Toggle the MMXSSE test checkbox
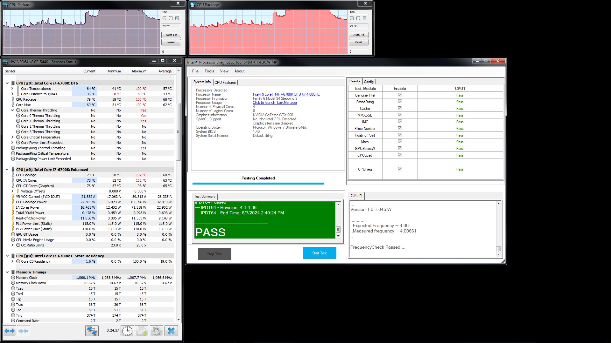This screenshot has width=611, height=343. coord(400,115)
